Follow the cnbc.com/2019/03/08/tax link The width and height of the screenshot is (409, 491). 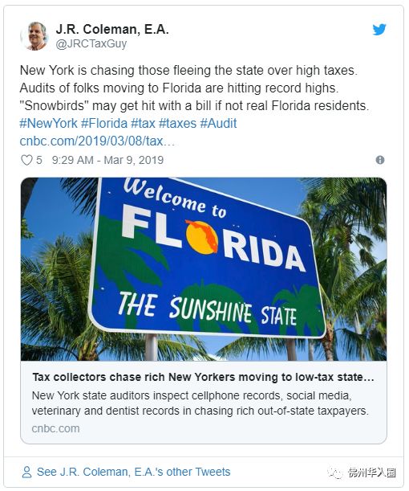pos(97,141)
